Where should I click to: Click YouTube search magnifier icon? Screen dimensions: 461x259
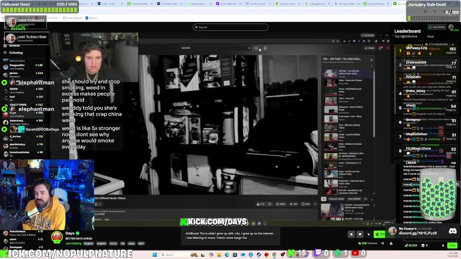(x=256, y=48)
